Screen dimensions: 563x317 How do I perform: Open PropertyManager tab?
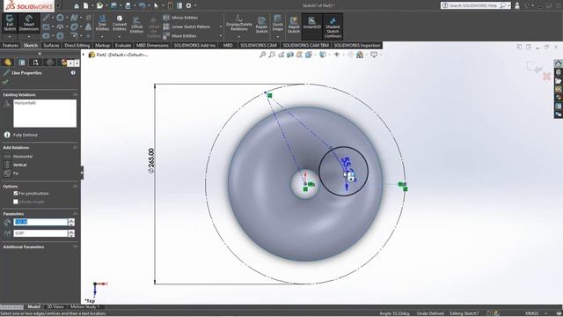coord(22,63)
